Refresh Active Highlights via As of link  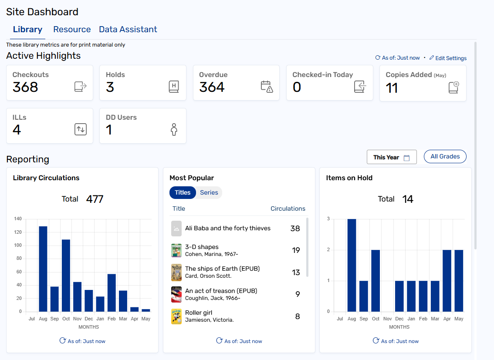click(397, 58)
